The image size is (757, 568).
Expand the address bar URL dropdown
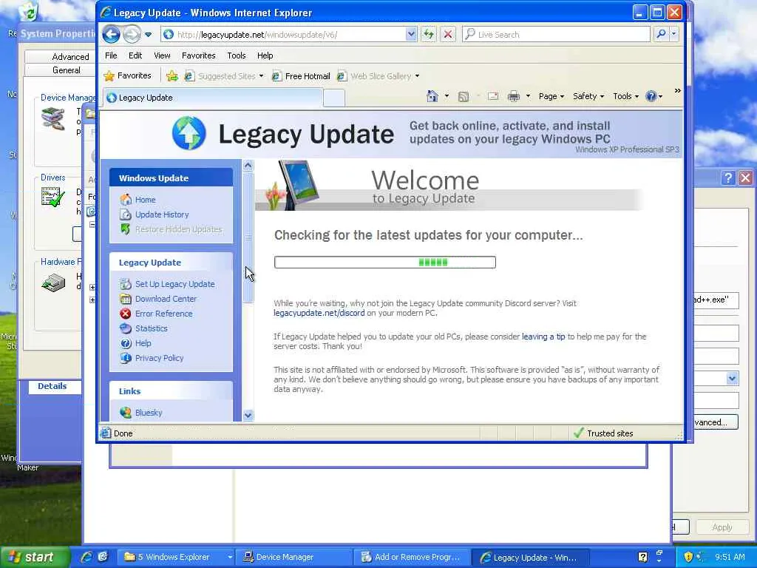point(411,34)
